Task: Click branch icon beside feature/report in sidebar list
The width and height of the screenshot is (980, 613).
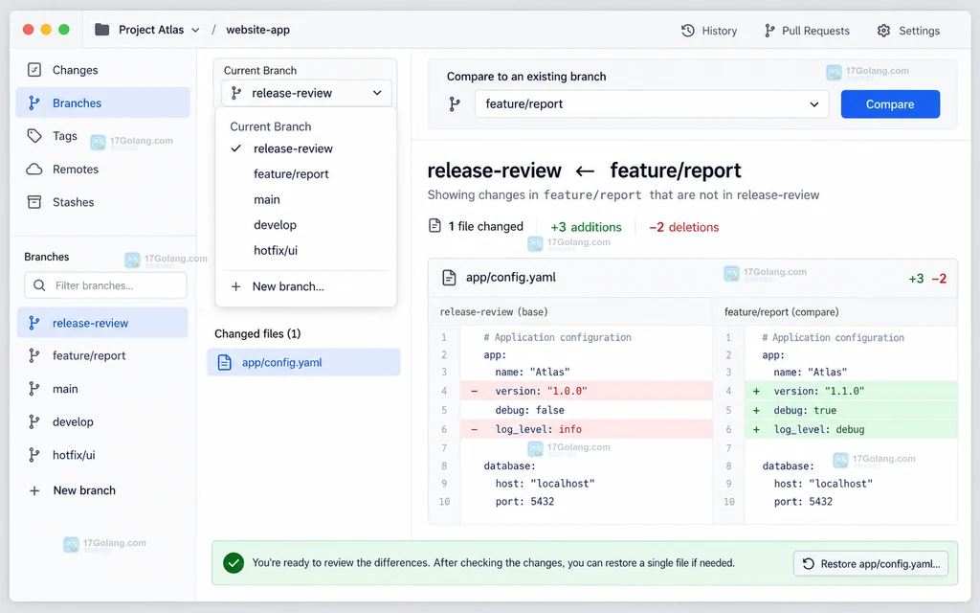Action: coord(34,355)
